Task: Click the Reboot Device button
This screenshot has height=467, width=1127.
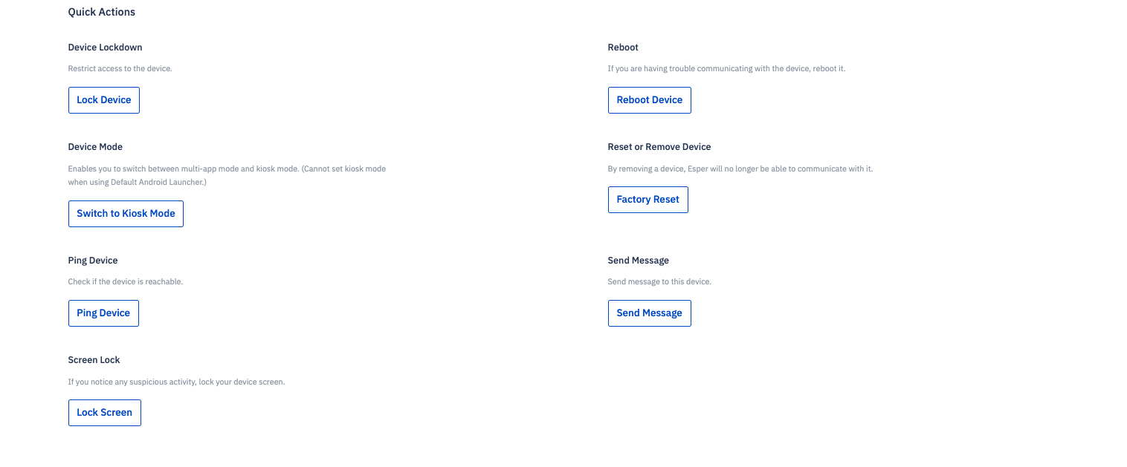Action: [649, 99]
